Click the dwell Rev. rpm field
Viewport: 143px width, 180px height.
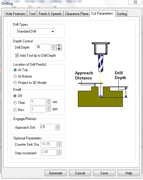(x=38, y=109)
